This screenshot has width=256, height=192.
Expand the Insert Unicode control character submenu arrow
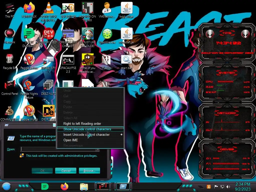121,134
